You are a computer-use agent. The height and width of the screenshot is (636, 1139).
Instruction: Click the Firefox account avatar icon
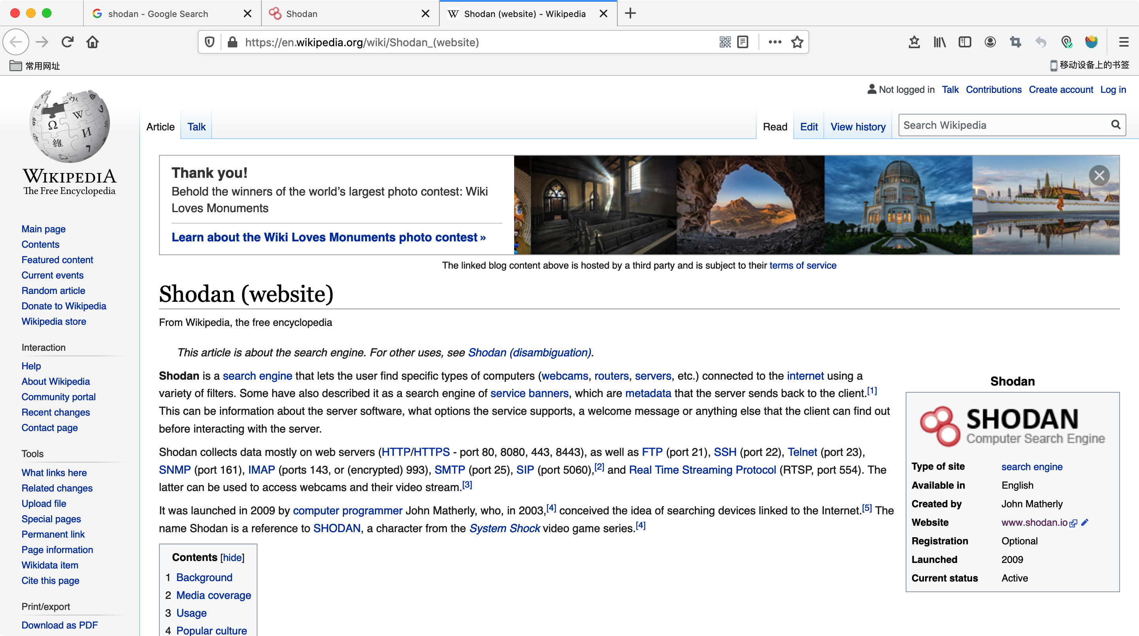(x=990, y=42)
